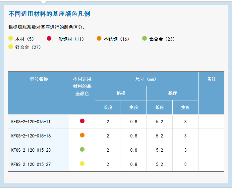Select model name KFGS-2-120-C15-11

(31, 122)
